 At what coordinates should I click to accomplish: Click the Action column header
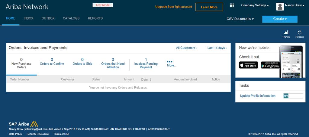pyautogui.click(x=216, y=79)
